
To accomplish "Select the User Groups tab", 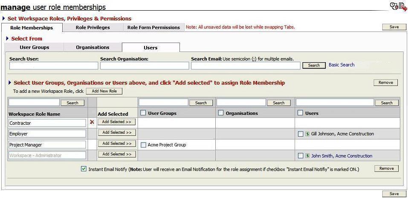I will click(x=35, y=47).
